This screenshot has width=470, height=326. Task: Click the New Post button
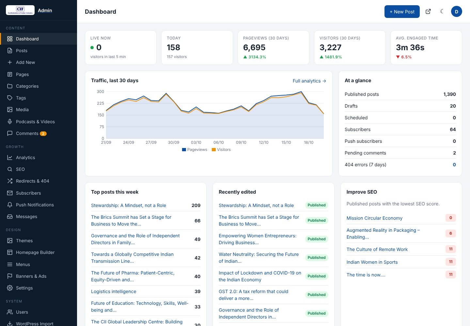click(402, 11)
